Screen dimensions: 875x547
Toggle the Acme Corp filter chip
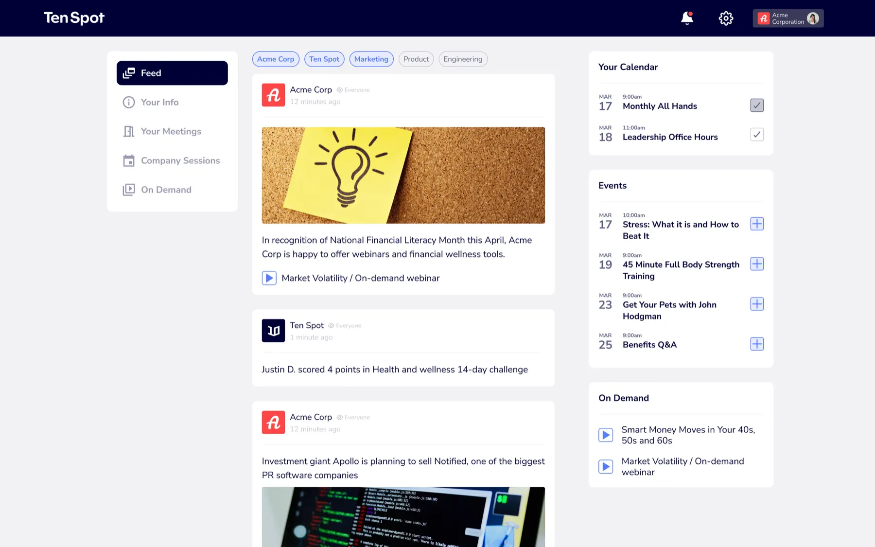(276, 59)
